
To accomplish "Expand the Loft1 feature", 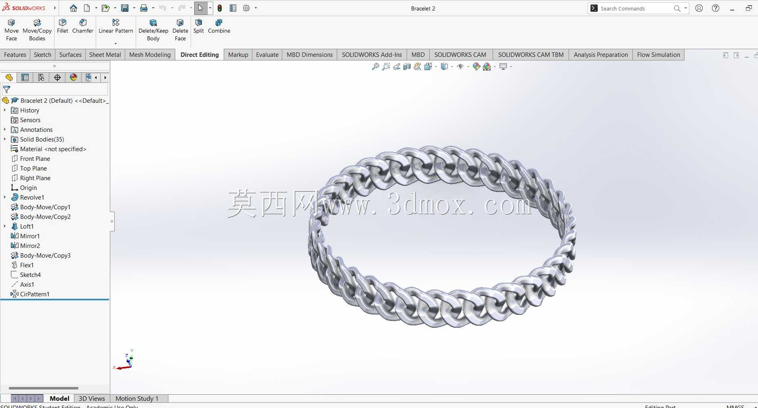I will (x=5, y=226).
